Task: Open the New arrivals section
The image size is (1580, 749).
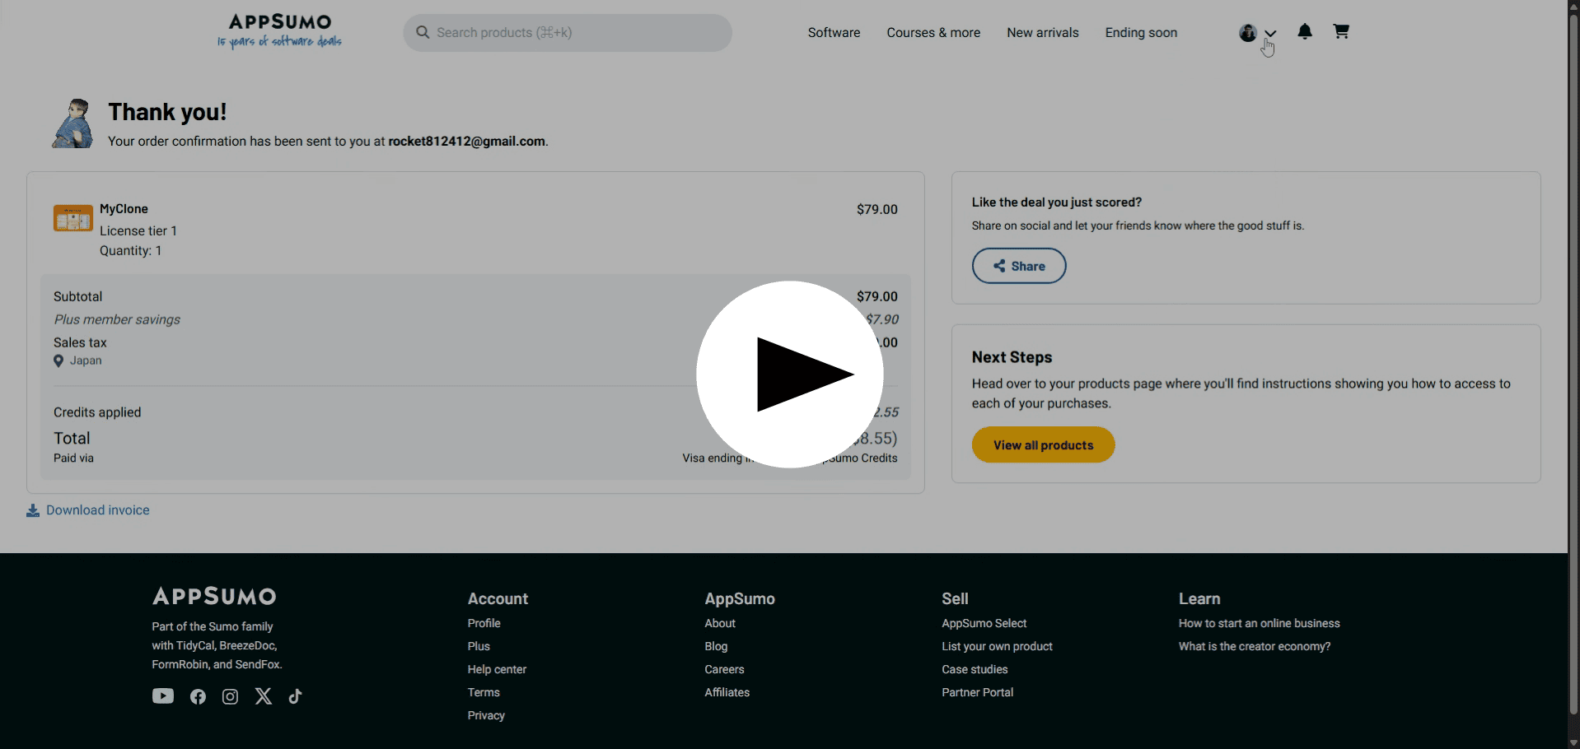Action: (1042, 33)
